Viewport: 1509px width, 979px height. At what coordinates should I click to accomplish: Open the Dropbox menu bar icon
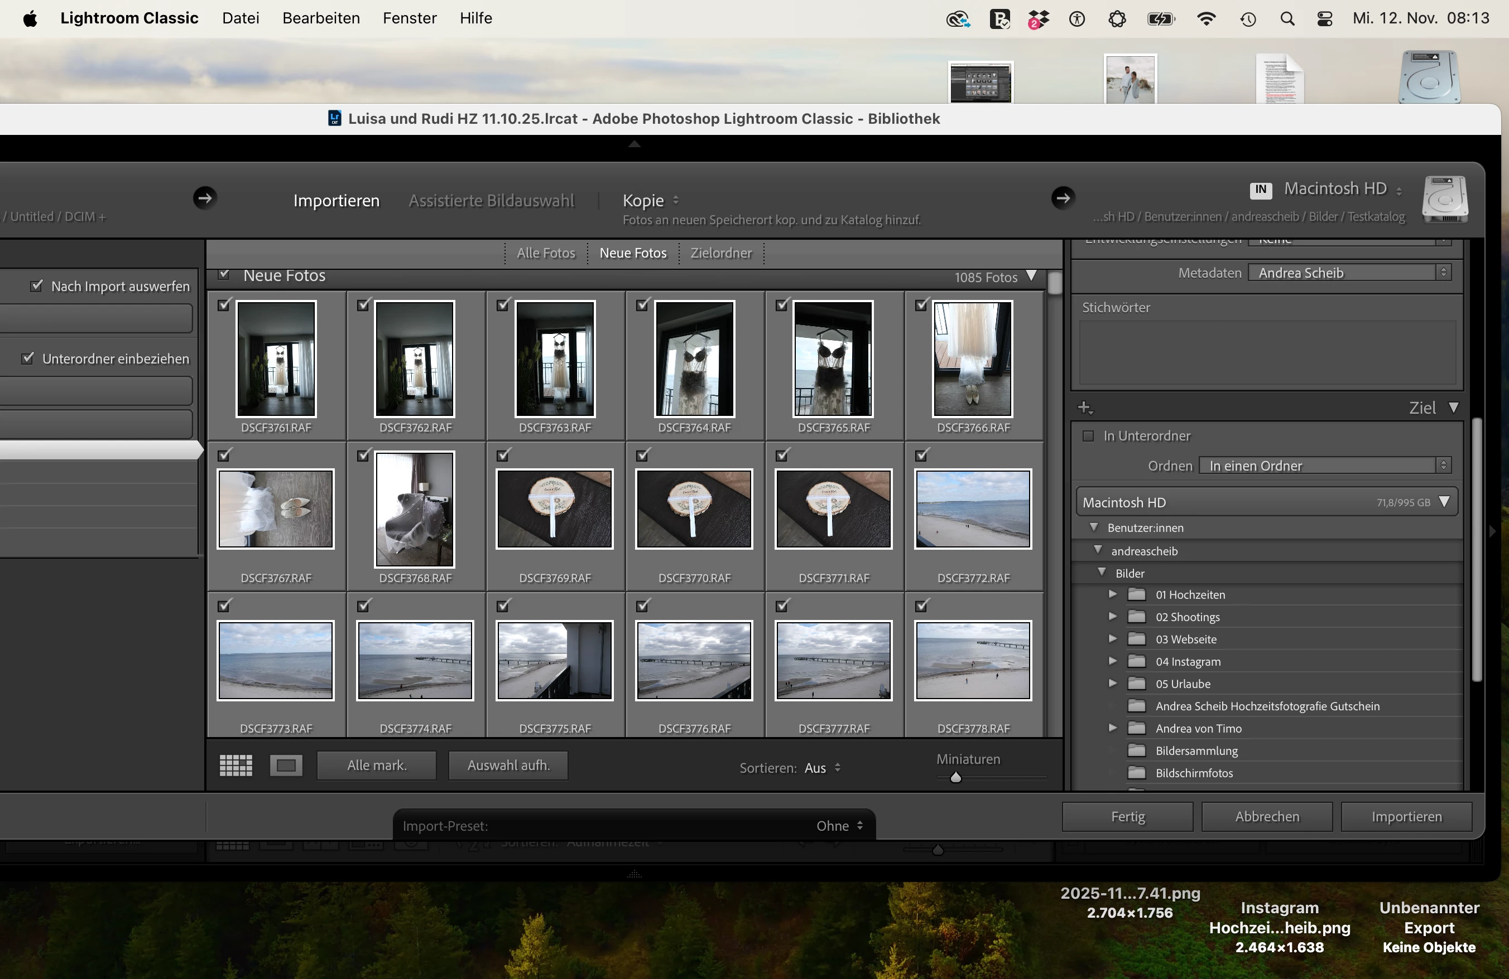pos(1038,19)
